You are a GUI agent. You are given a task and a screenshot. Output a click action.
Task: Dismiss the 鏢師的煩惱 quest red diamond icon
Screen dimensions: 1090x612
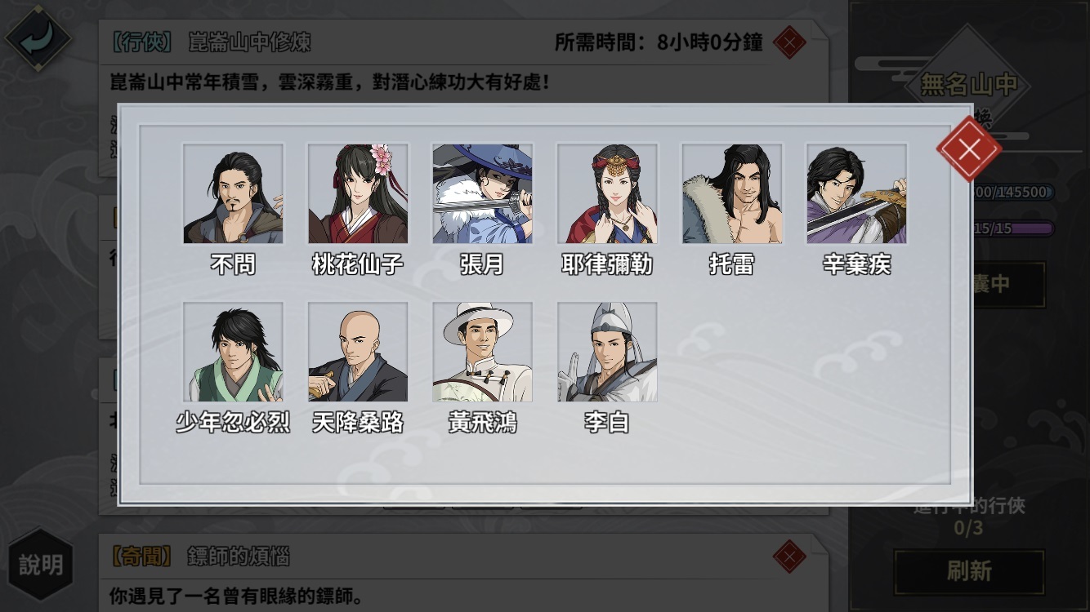coord(789,557)
